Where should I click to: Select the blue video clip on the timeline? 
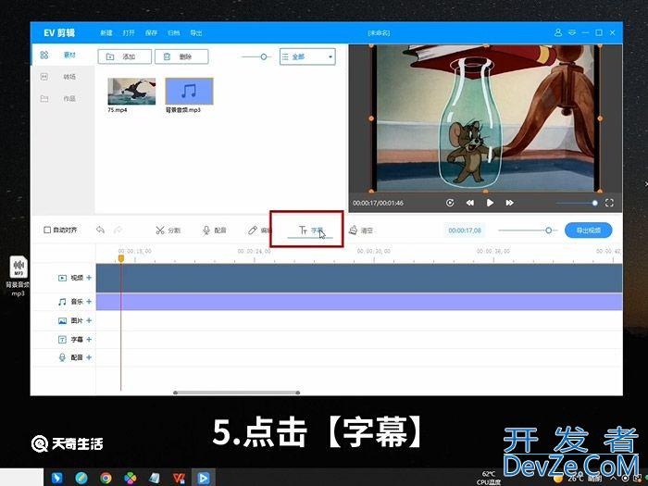[x=359, y=278]
